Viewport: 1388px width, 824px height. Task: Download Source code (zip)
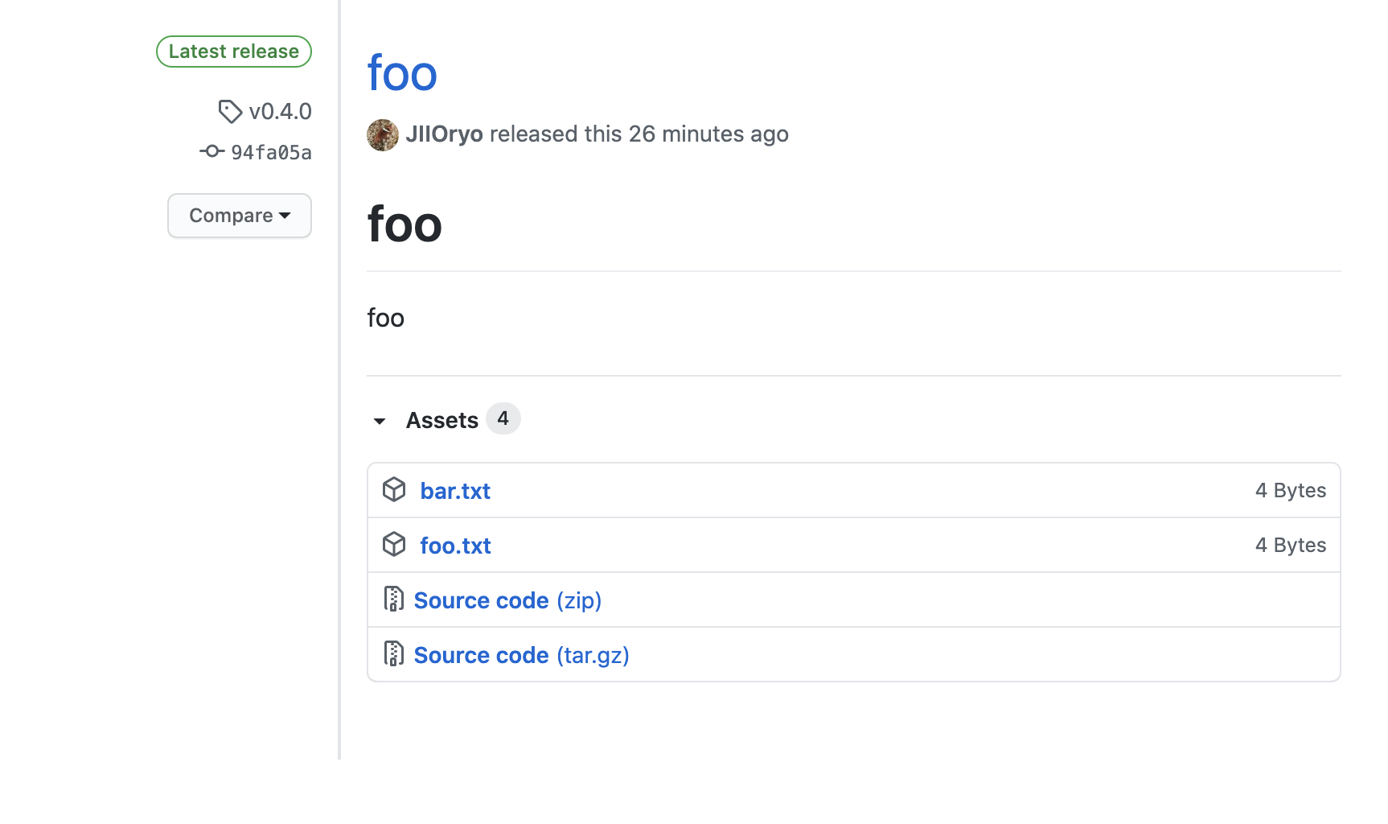[507, 600]
